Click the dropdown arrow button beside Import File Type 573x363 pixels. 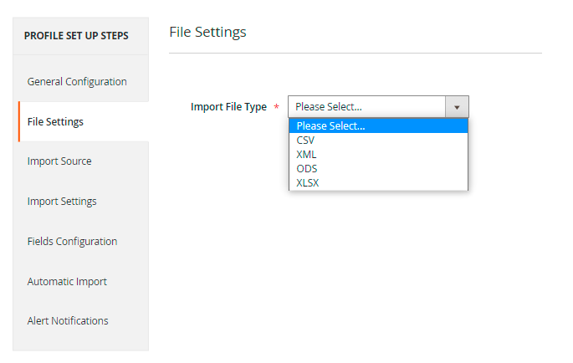pyautogui.click(x=457, y=107)
